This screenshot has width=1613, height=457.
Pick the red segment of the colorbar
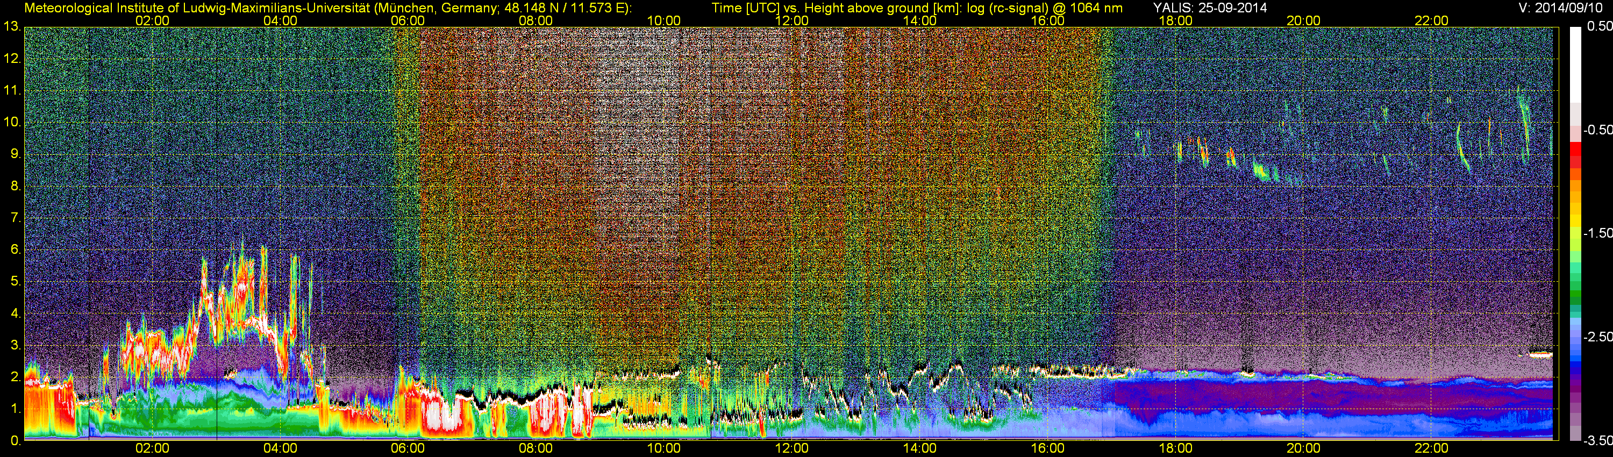coord(1575,153)
